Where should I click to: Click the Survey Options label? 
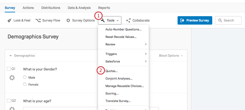[x=83, y=21]
